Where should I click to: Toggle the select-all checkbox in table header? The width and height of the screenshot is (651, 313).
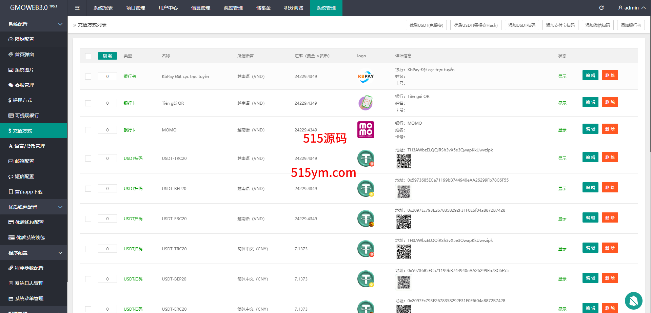click(x=88, y=56)
